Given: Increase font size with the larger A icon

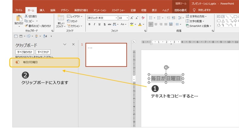Looking at the screenshot, I should [x=132, y=18].
